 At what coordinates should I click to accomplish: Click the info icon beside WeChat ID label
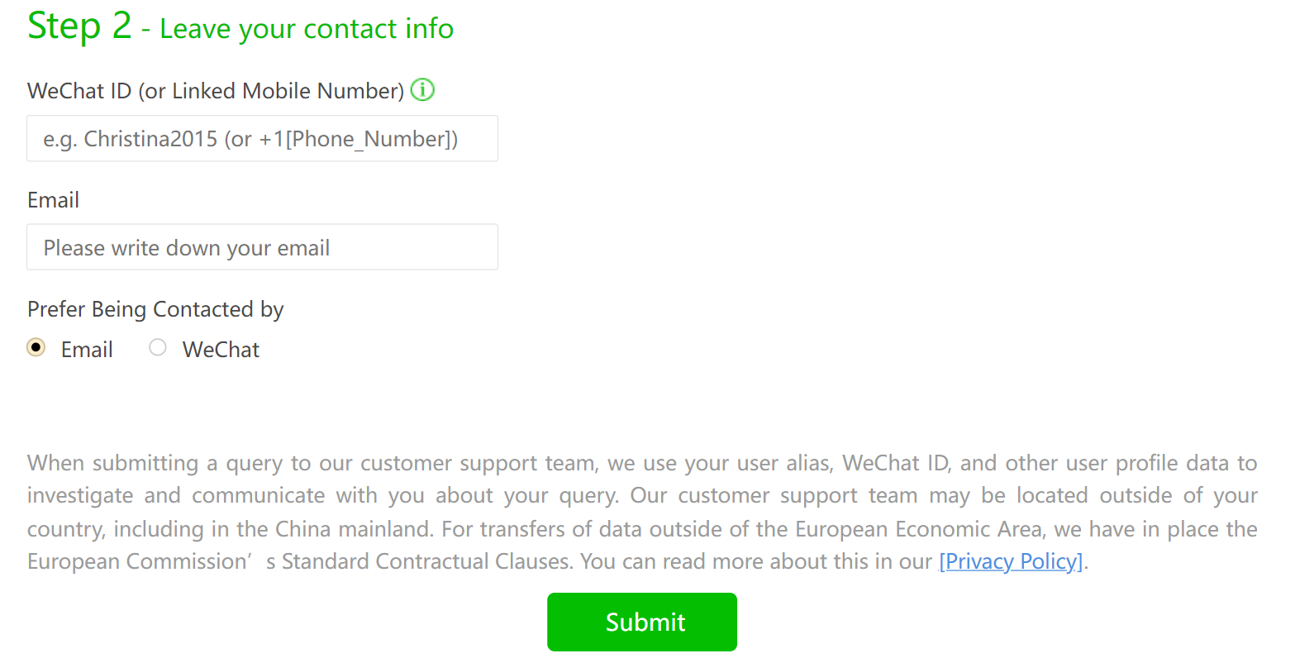(422, 89)
